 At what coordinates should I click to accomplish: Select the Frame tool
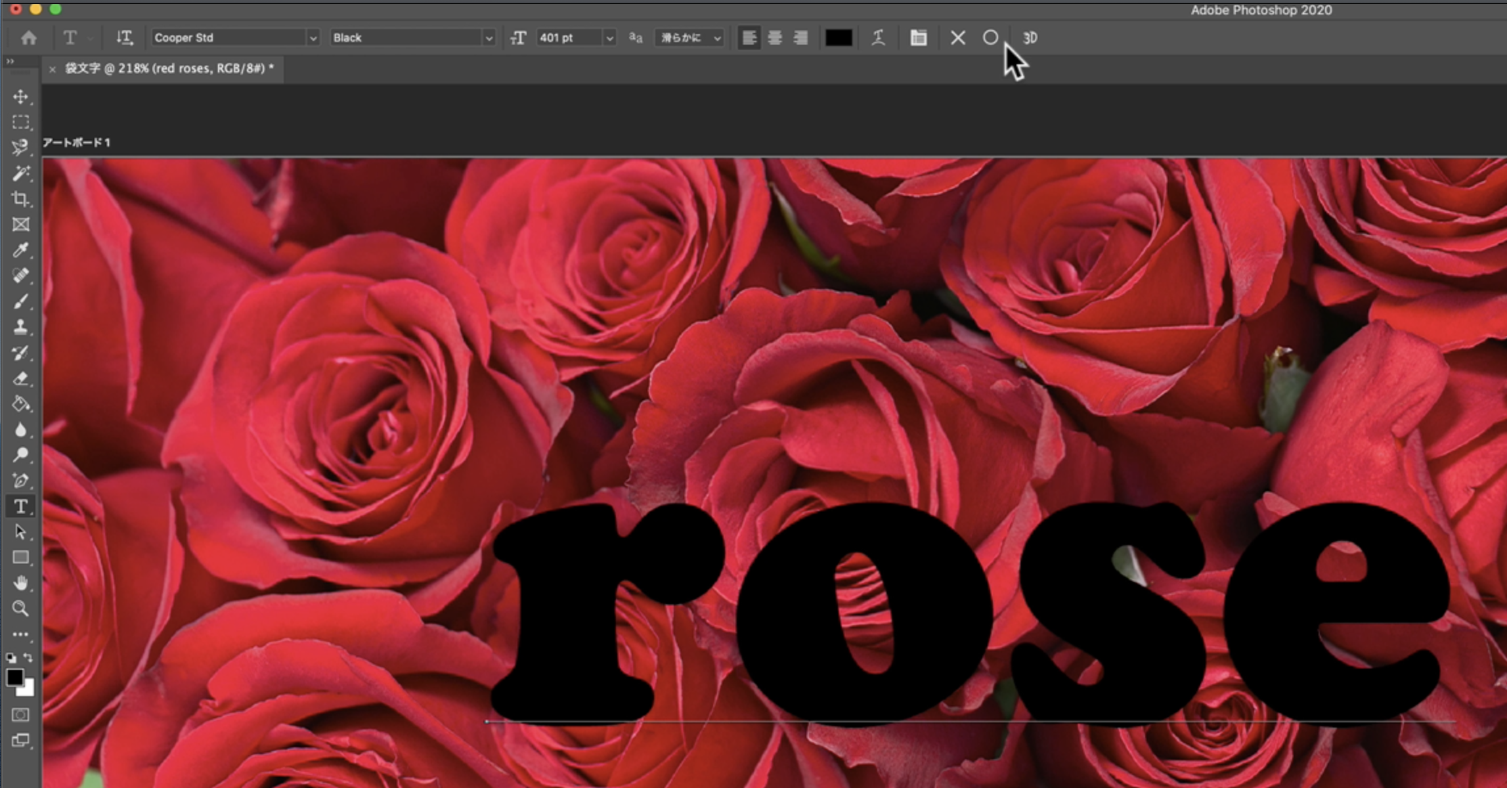click(x=20, y=225)
